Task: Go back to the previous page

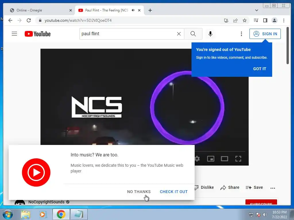Action: tap(10, 20)
